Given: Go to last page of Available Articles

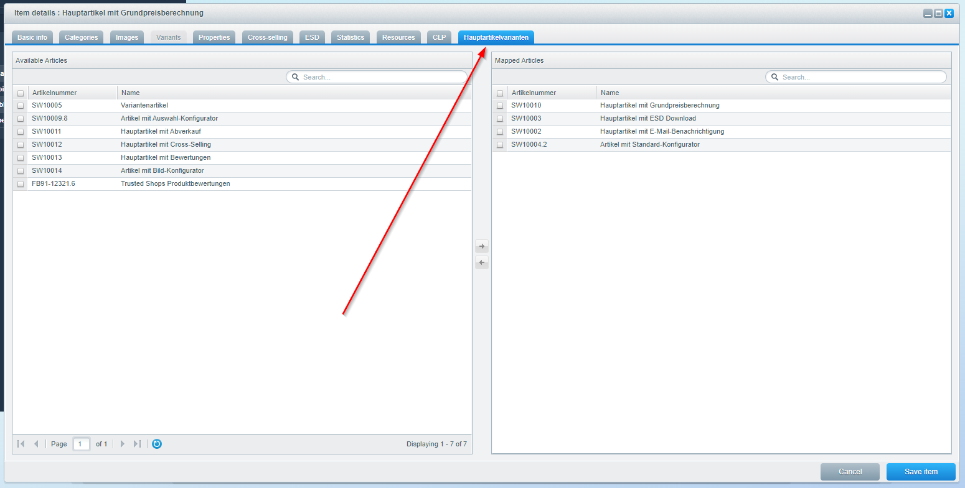Looking at the screenshot, I should [x=137, y=444].
